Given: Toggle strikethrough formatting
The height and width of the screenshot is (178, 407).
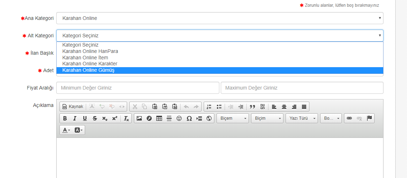Looking at the screenshot, I should point(95,118).
